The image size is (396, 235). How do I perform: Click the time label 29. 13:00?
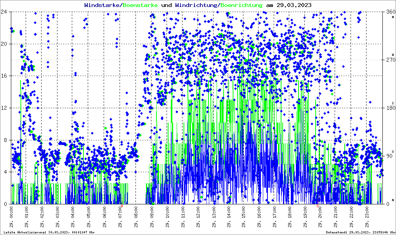214,217
